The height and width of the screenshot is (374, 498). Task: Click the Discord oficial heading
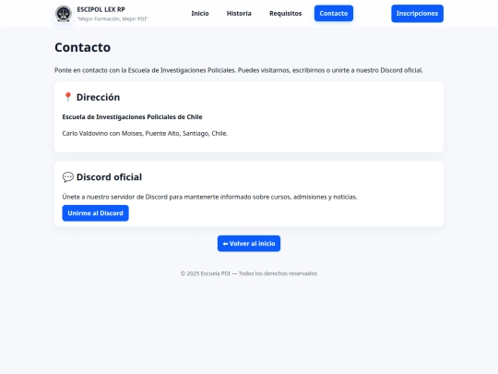click(109, 177)
